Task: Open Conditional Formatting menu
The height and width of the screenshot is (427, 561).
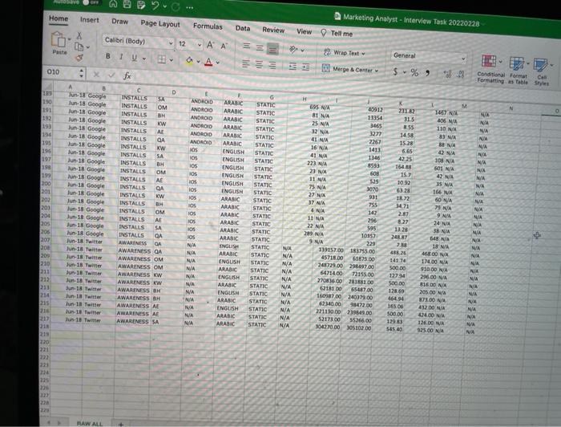Action: [490, 69]
